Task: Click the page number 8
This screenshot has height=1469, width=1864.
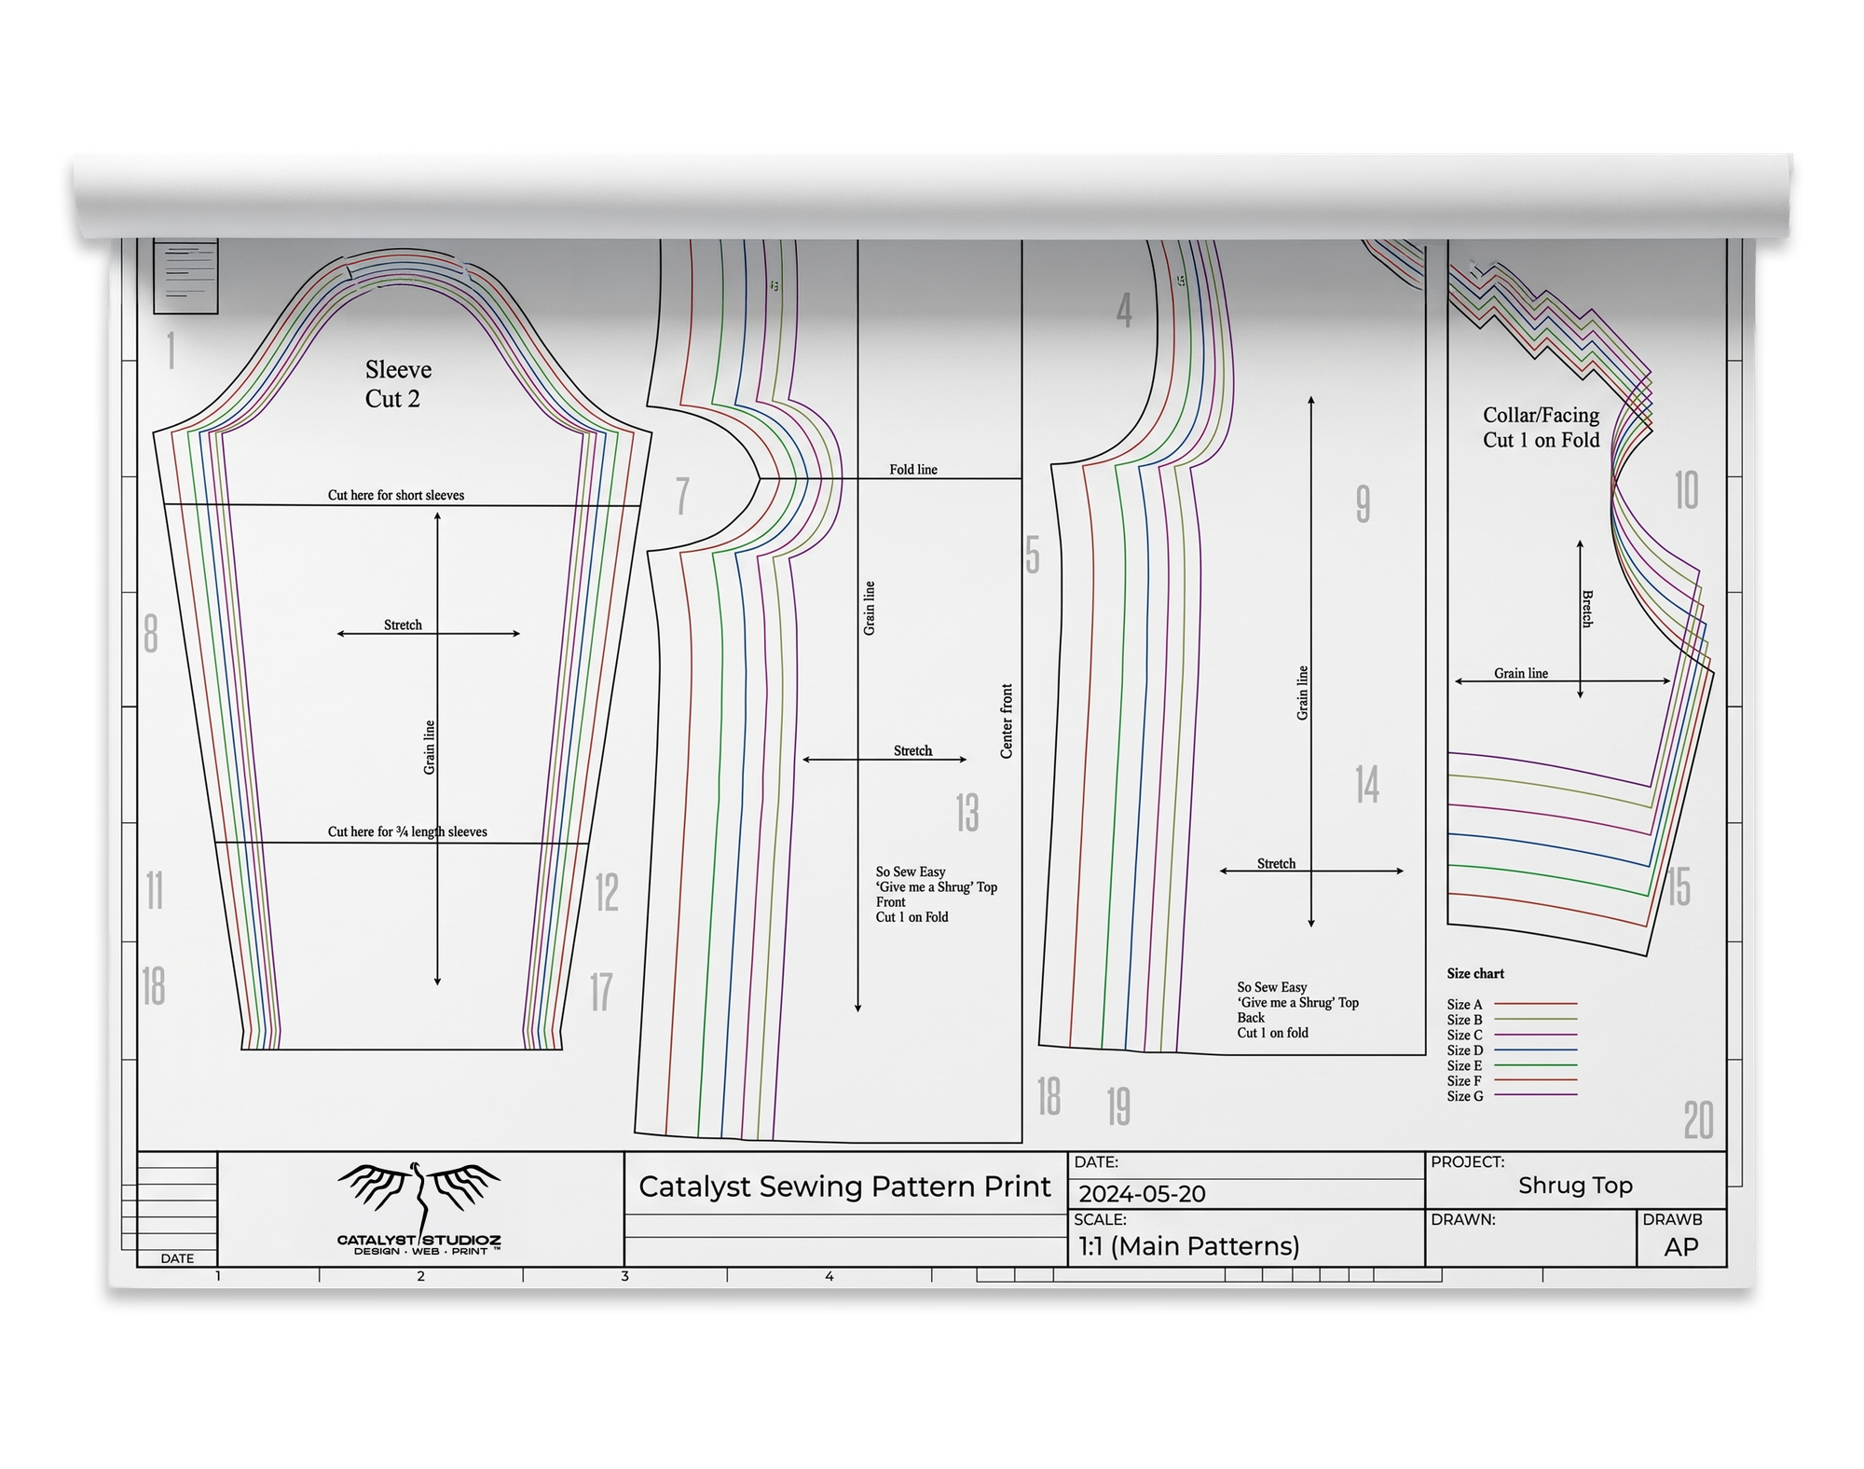Action: coord(151,634)
